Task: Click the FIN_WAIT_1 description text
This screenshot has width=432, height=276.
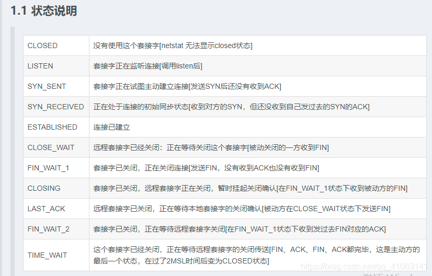Action: click(x=206, y=168)
